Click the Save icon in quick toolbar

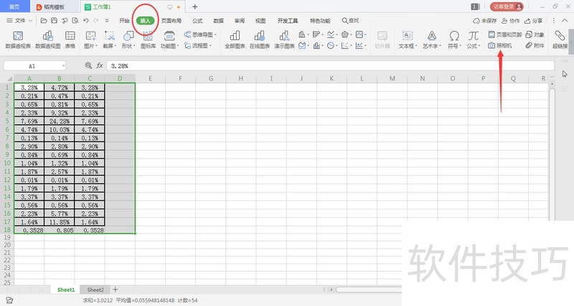pos(55,21)
